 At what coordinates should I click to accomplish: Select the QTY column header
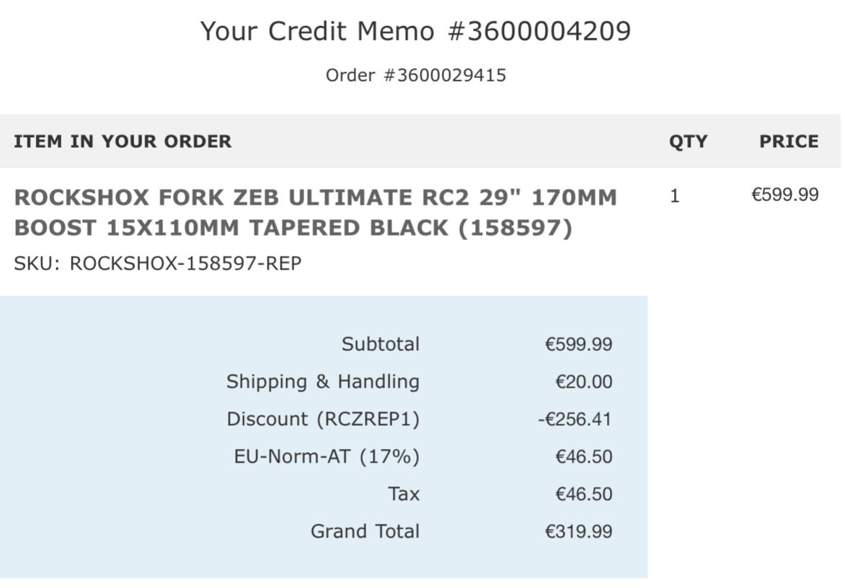coord(688,141)
